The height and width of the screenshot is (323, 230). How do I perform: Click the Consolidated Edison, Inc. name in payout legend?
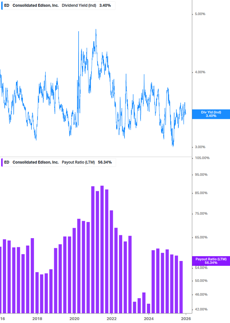click(36, 162)
